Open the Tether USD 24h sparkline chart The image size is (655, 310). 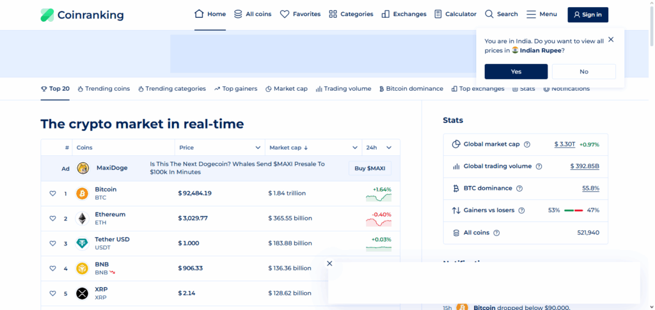[379, 248]
